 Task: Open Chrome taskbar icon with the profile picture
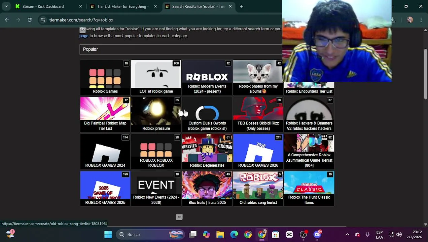pyautogui.click(x=262, y=234)
